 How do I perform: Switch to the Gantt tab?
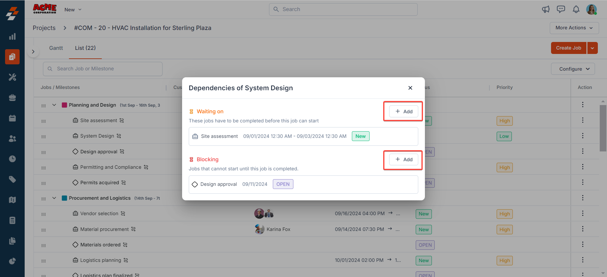pyautogui.click(x=56, y=48)
